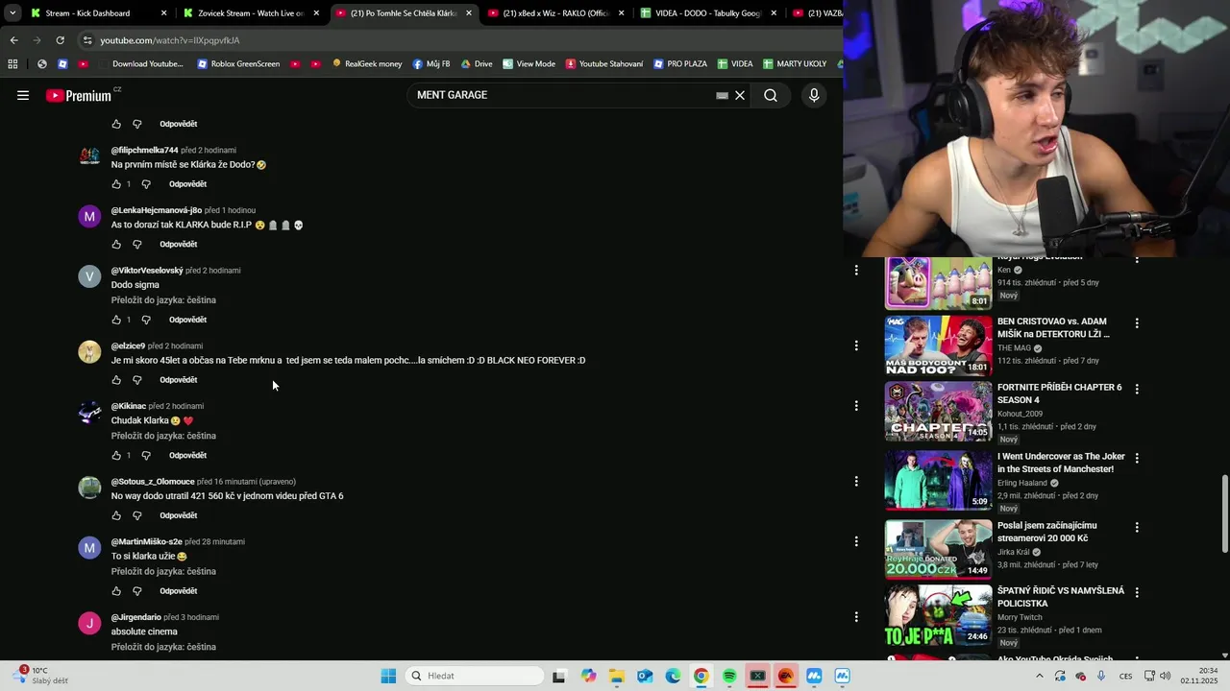Open the tab search dropdown chevron
Viewport: 1230px width, 691px height.
click(12, 13)
